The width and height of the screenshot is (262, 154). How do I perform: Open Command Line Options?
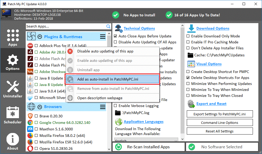coord(219,123)
